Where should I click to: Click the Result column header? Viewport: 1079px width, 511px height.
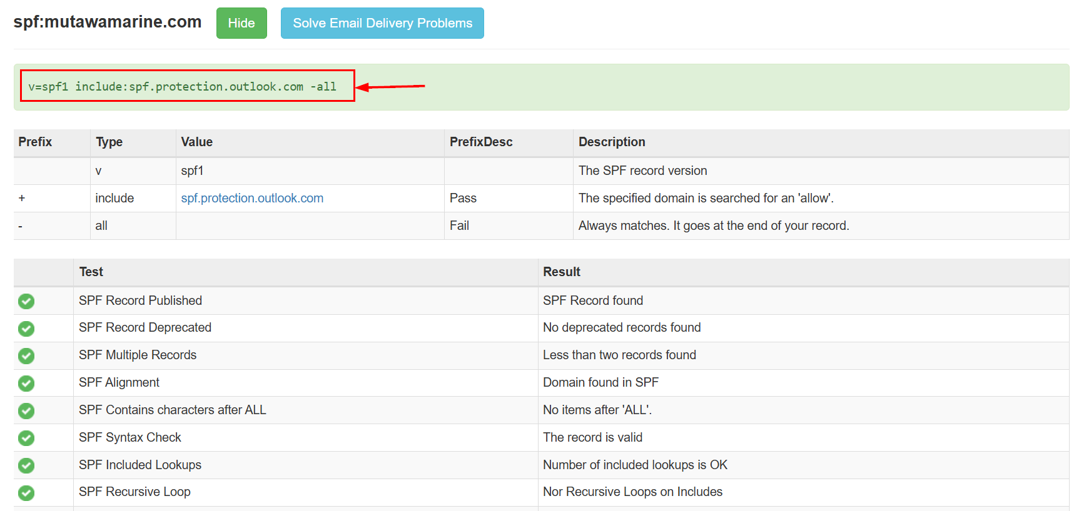[x=561, y=272]
